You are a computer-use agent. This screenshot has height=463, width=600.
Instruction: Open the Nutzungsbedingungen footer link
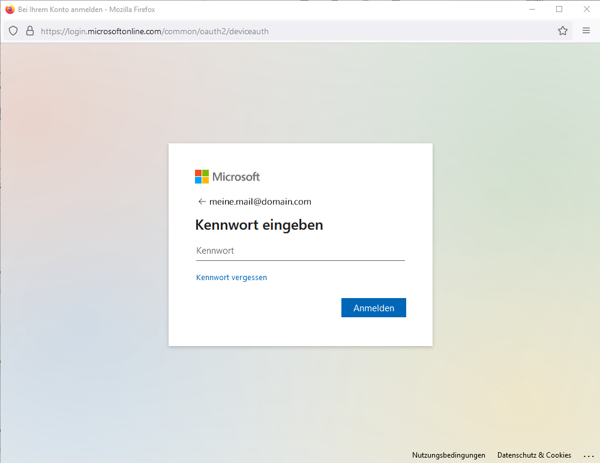click(x=448, y=456)
